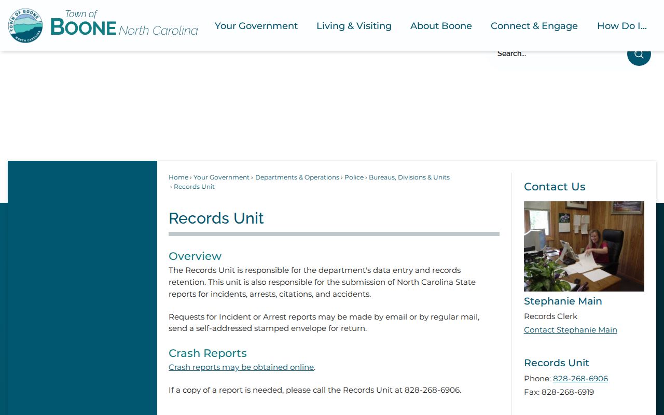Click the Records Clerk job title
Image resolution: width=664 pixels, height=415 pixels.
(x=550, y=316)
